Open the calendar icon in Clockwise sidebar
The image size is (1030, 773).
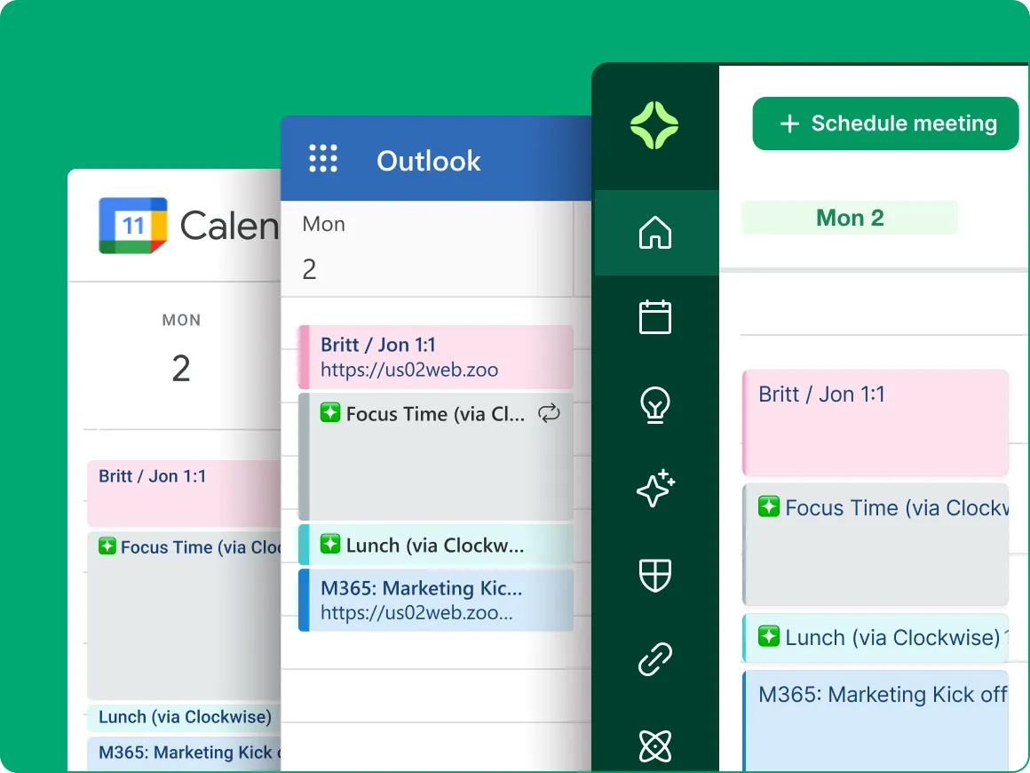[655, 317]
